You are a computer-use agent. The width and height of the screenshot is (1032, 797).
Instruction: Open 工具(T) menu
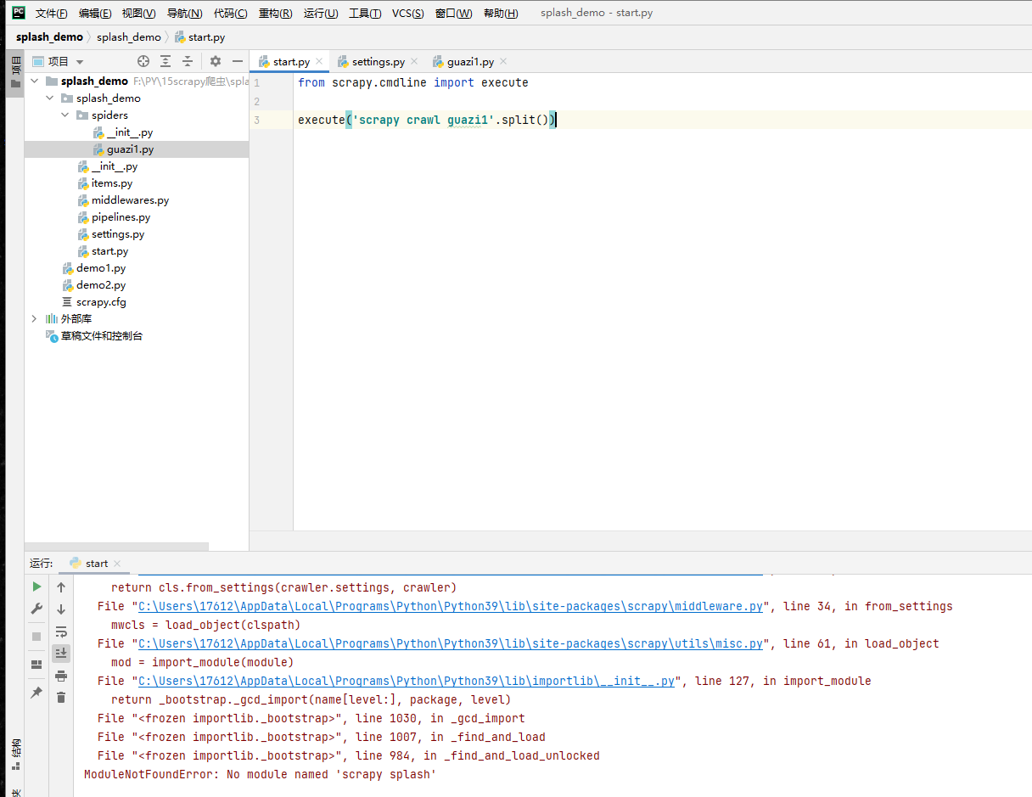click(365, 14)
